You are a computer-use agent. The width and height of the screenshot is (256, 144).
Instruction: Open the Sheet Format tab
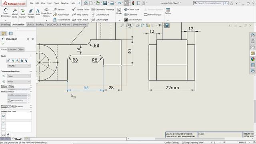80,24
